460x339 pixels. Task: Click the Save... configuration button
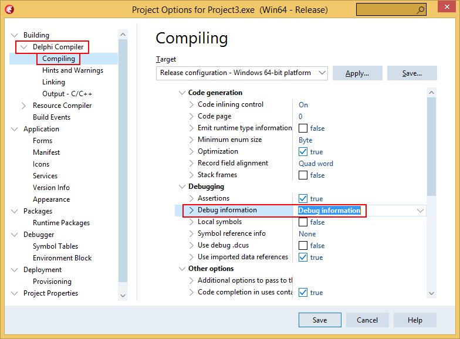pyautogui.click(x=412, y=73)
